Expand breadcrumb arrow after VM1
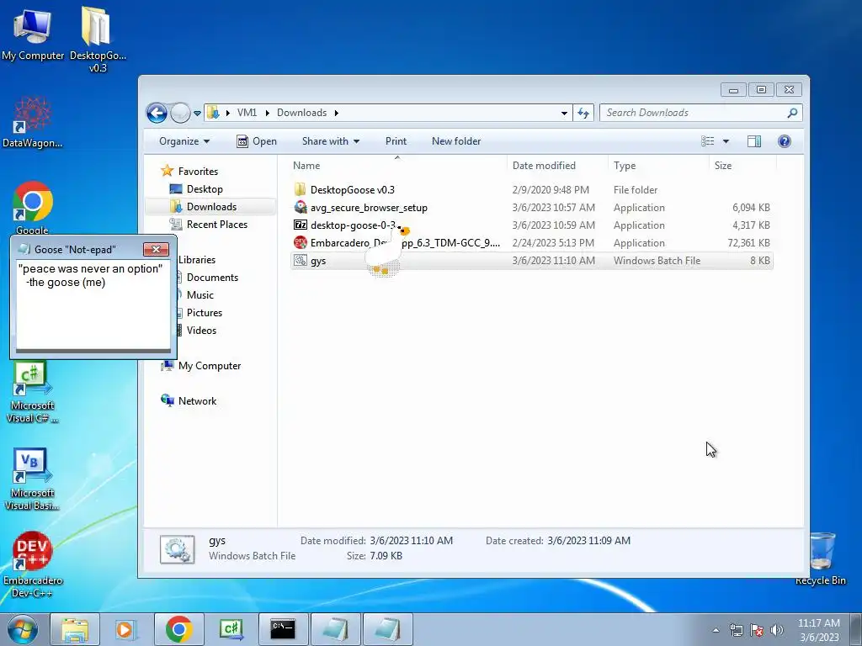862x646 pixels. pyautogui.click(x=267, y=113)
